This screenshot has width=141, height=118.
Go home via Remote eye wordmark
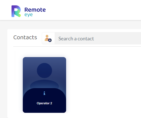click(x=35, y=12)
